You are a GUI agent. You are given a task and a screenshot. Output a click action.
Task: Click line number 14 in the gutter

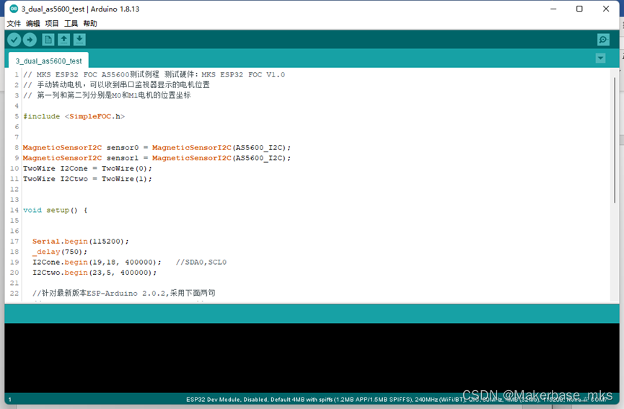click(14, 210)
